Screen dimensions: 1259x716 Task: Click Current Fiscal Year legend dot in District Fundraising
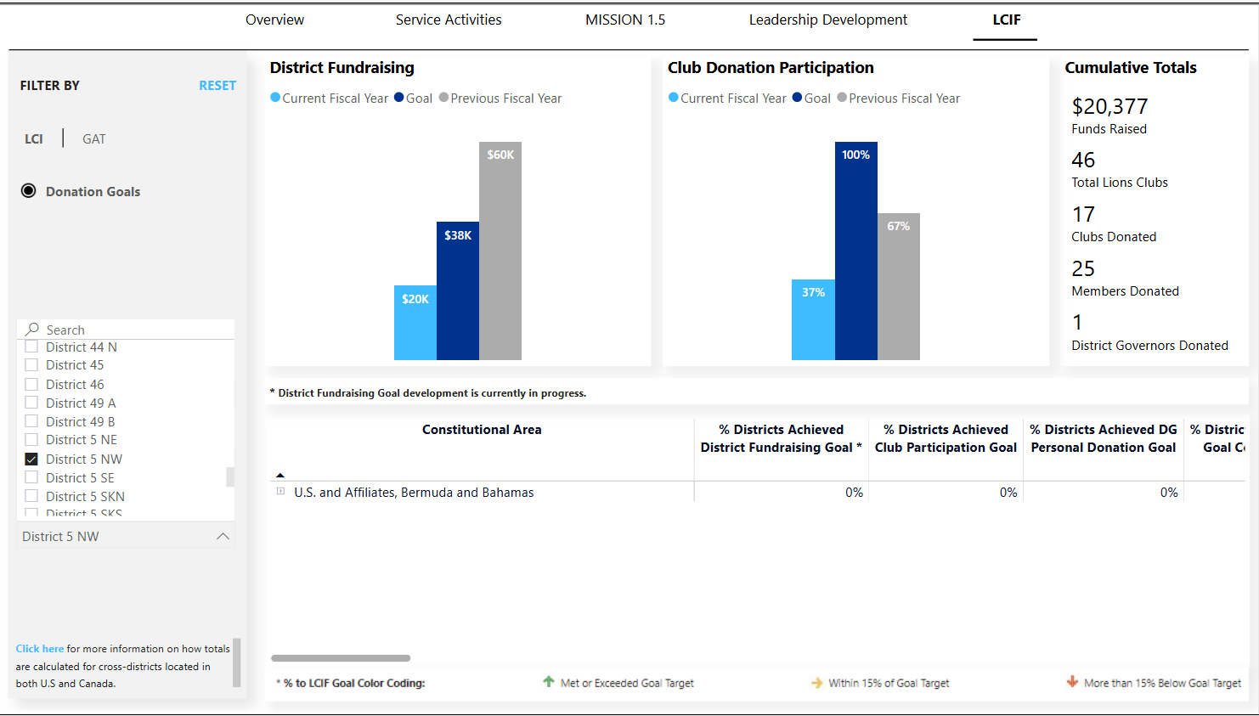[x=275, y=98]
